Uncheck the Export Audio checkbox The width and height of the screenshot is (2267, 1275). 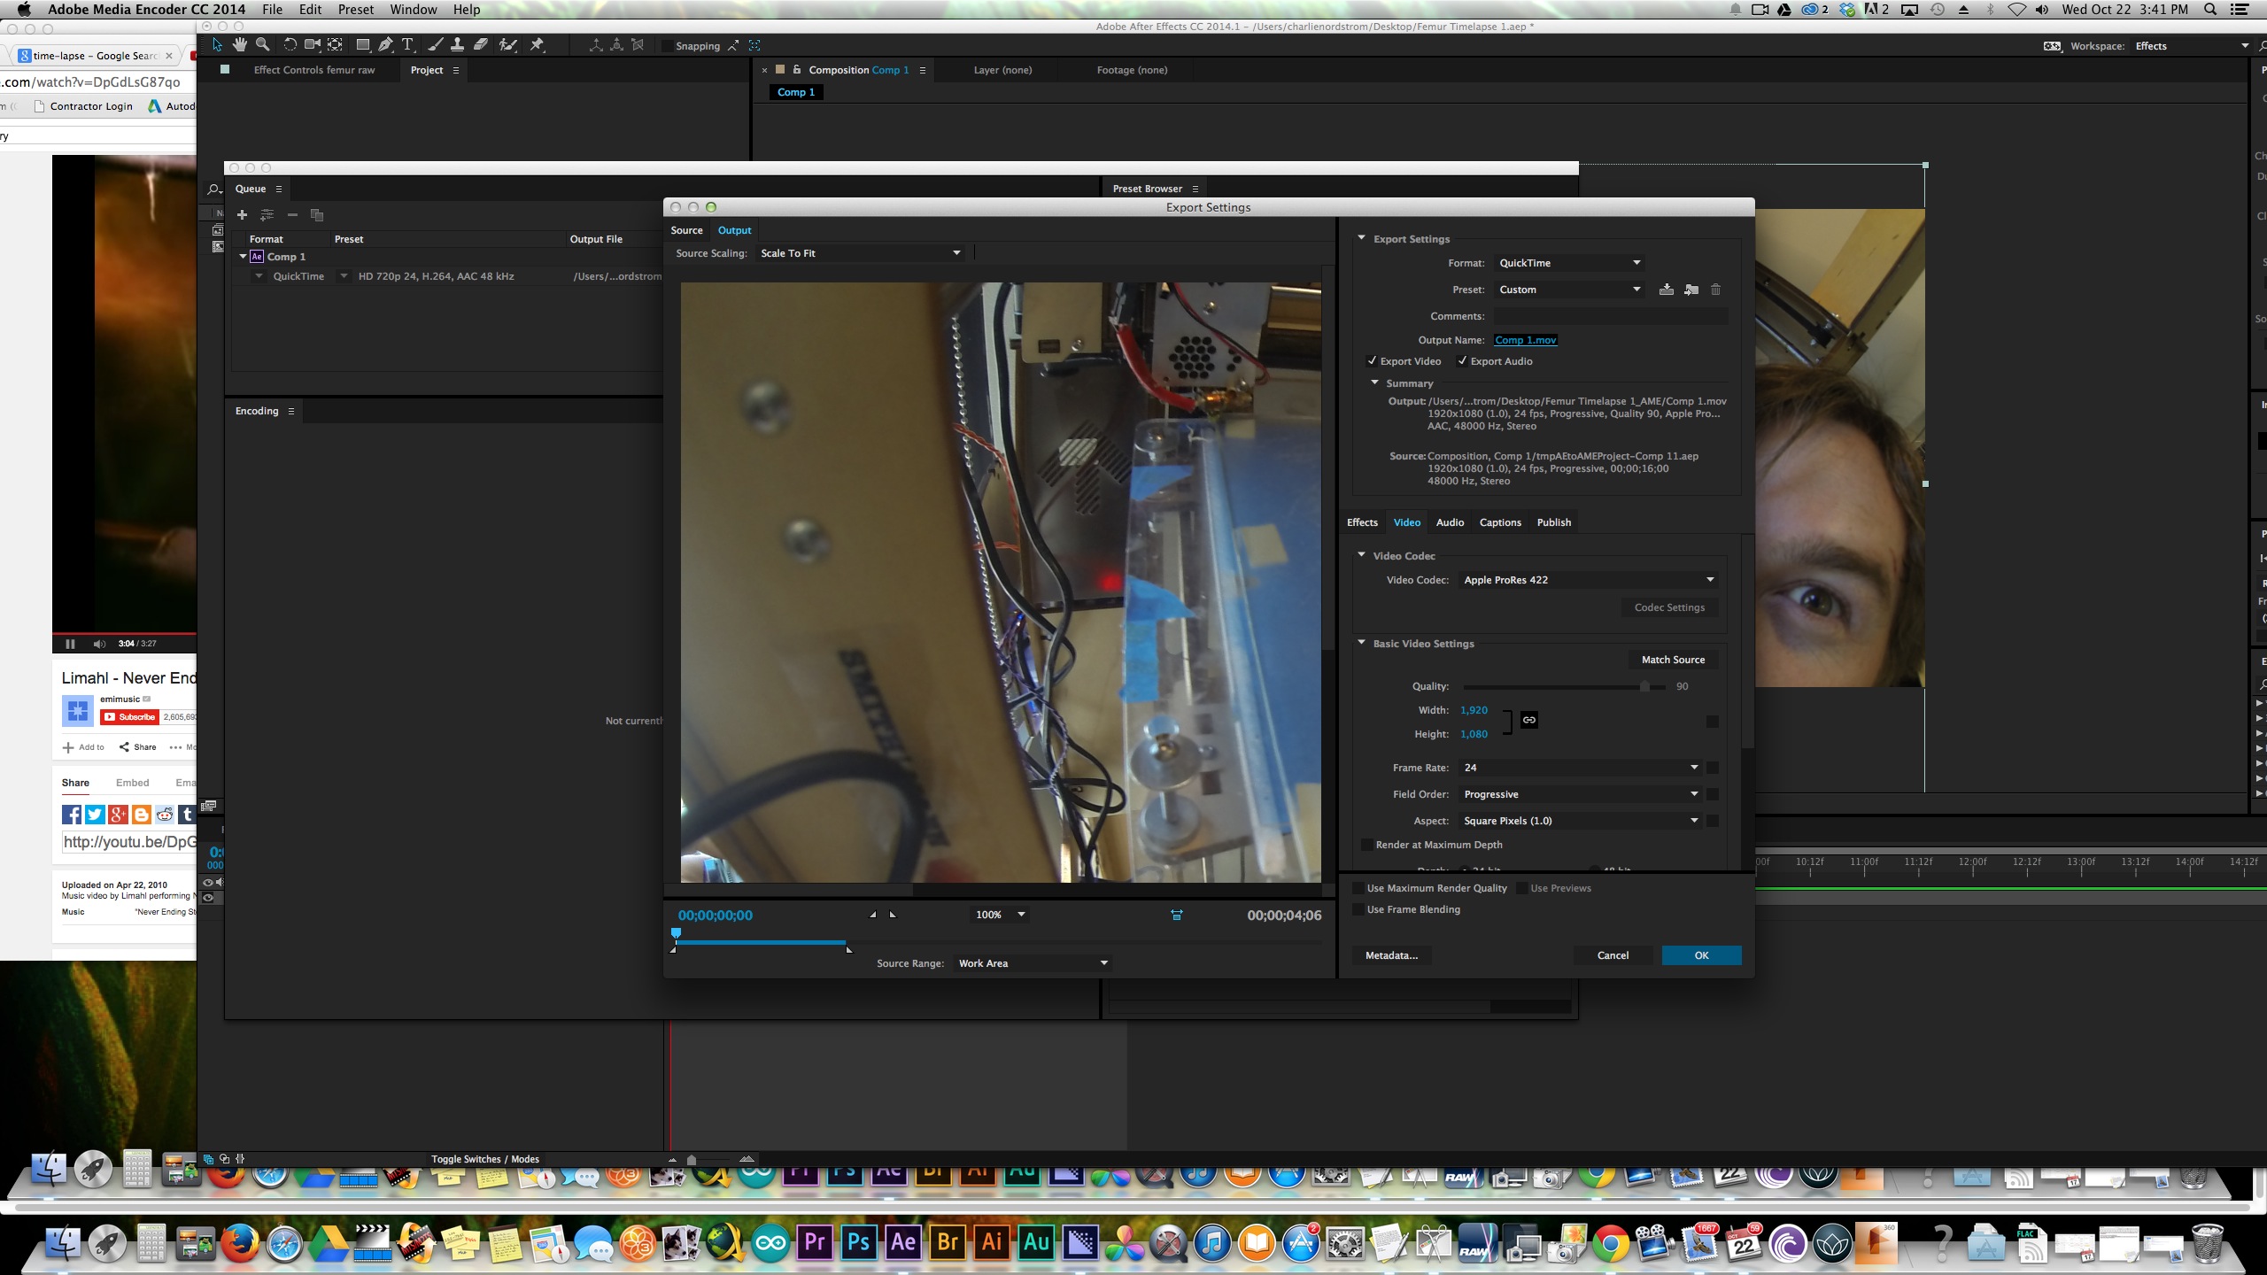1462,361
